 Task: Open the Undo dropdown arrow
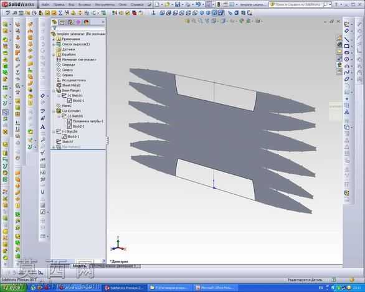[203, 4]
